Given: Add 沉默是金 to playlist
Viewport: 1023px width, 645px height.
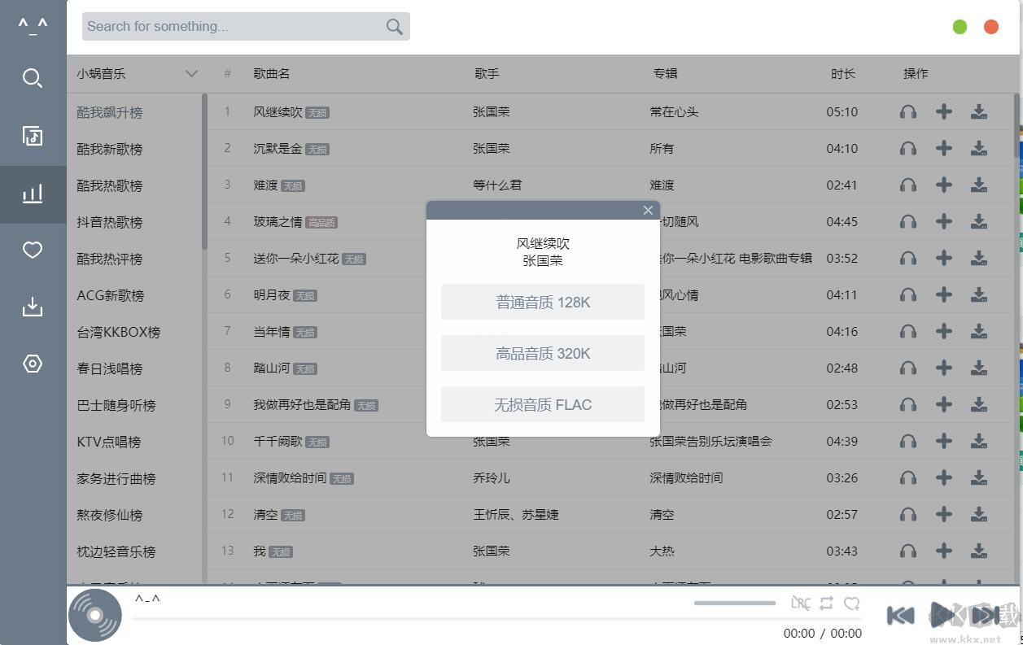Looking at the screenshot, I should (x=944, y=149).
